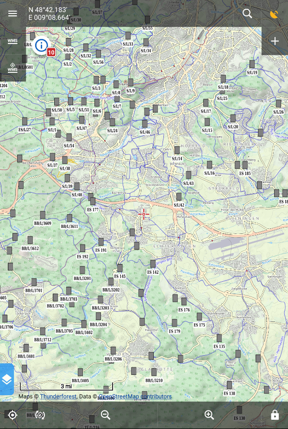288x429 pixels.
Task: Select the ES 142 map marker
Action: (x=153, y=265)
